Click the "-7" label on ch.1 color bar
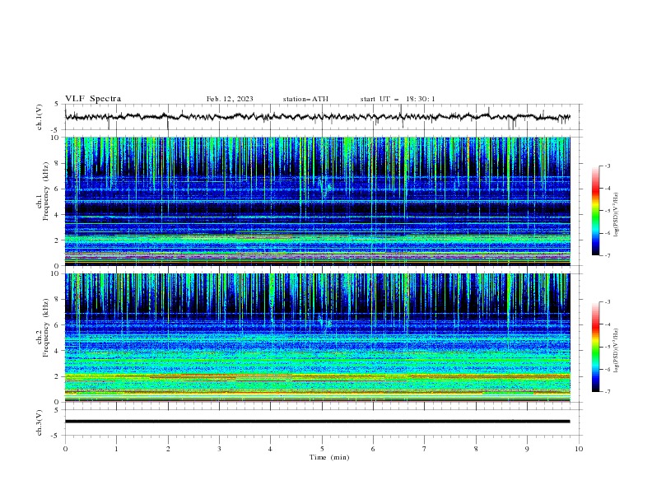 click(x=608, y=255)
